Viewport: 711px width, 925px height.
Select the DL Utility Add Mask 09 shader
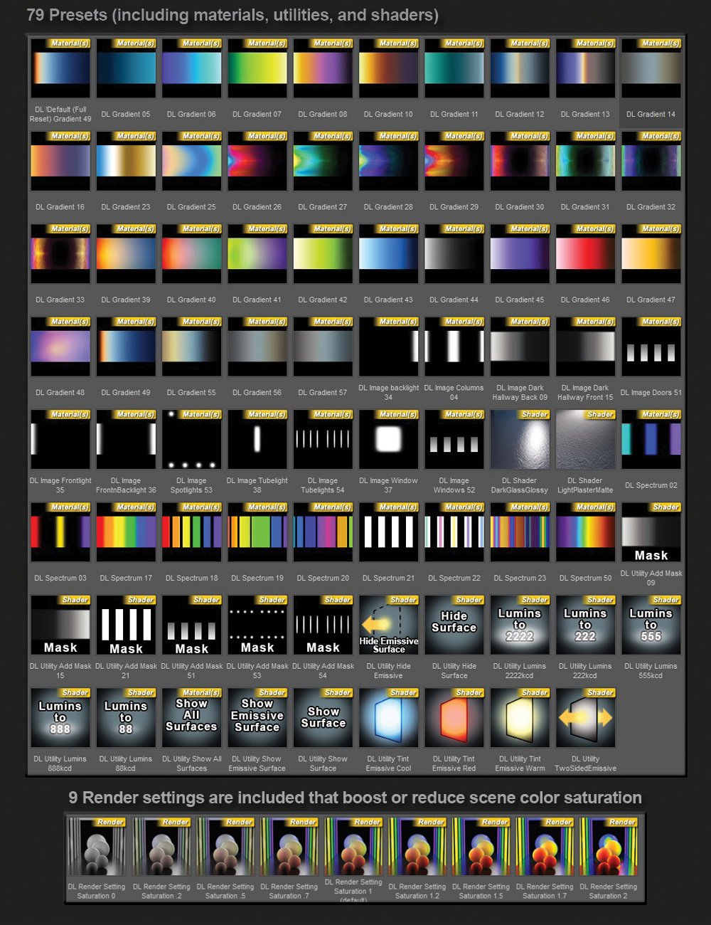pos(651,532)
